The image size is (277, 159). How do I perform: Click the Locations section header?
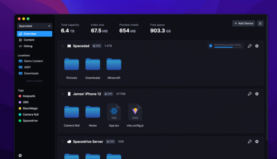point(24,55)
